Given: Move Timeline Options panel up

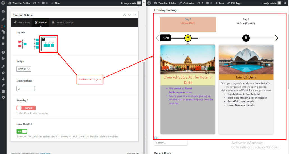Looking at the screenshot, I should [125, 15].
